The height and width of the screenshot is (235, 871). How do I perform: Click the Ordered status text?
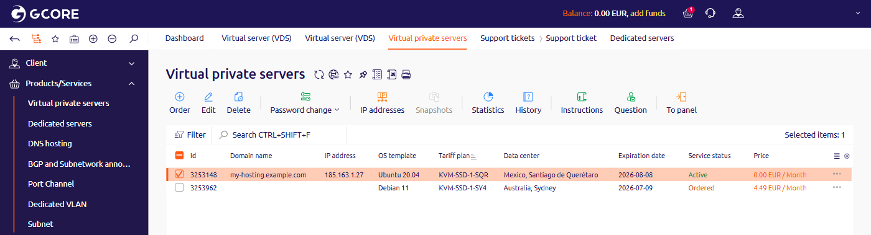[x=701, y=188]
